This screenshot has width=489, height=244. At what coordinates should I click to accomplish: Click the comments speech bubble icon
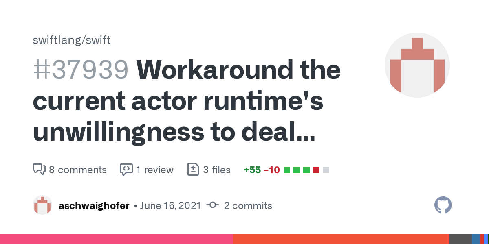[x=39, y=169]
